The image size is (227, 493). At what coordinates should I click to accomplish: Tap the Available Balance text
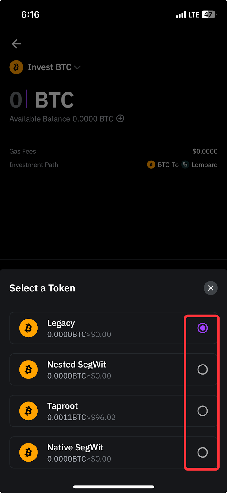pyautogui.click(x=61, y=119)
